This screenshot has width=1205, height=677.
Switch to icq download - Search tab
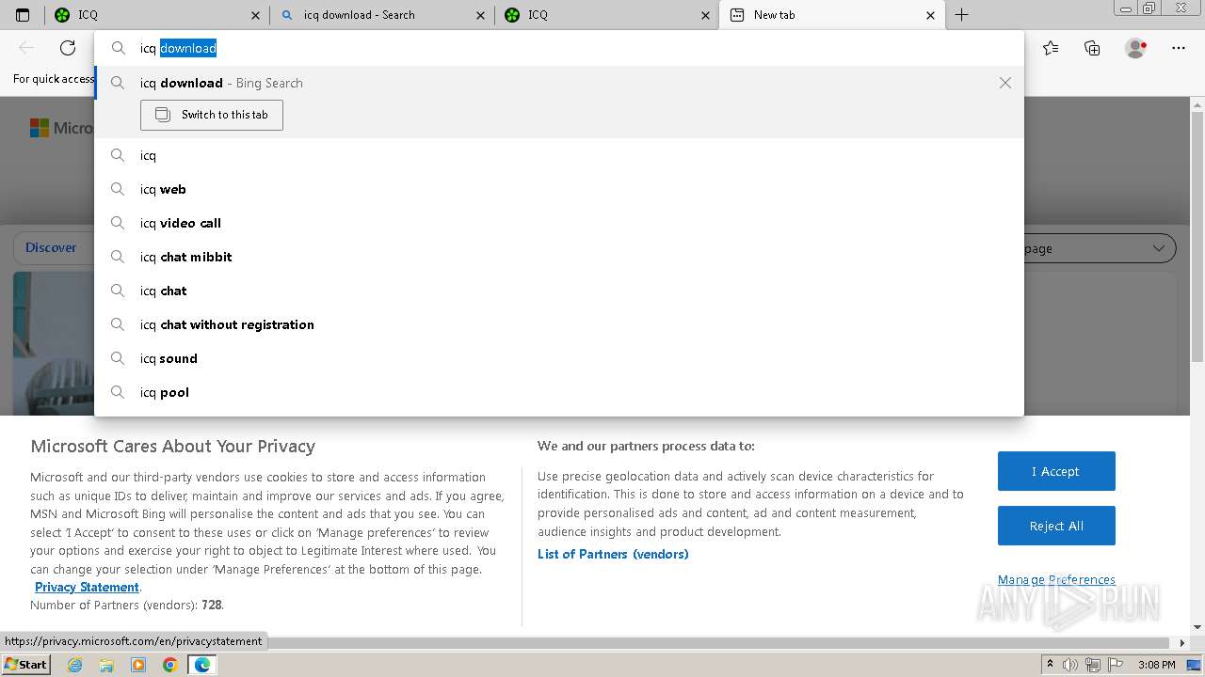pyautogui.click(x=382, y=15)
